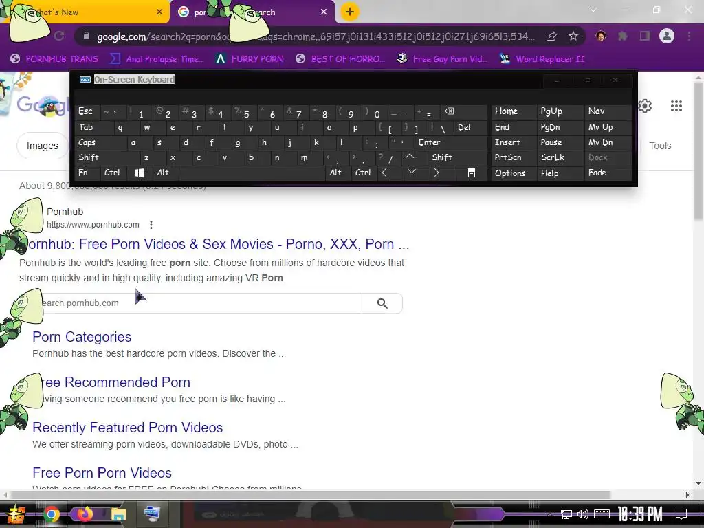
Task: Toggle the ScrLk key on the keyboard
Action: click(560, 157)
